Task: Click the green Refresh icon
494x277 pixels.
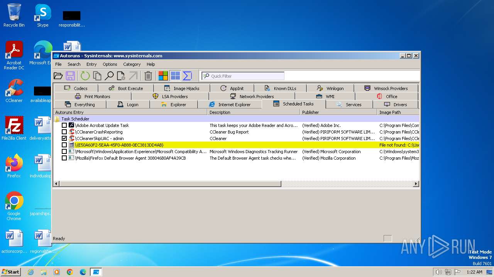Action: point(85,76)
